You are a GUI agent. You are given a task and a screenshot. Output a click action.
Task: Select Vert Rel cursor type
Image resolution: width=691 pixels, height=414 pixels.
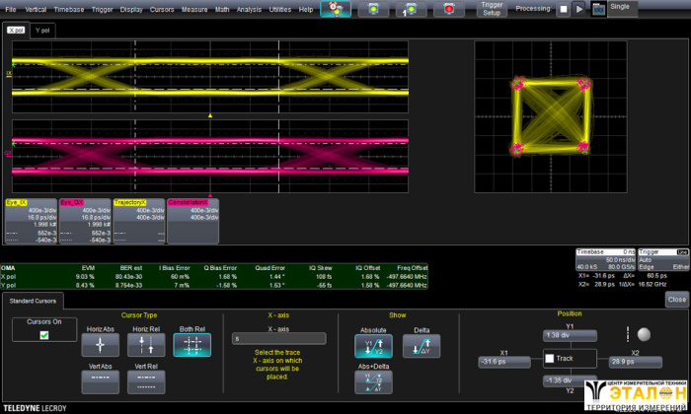pyautogui.click(x=146, y=380)
